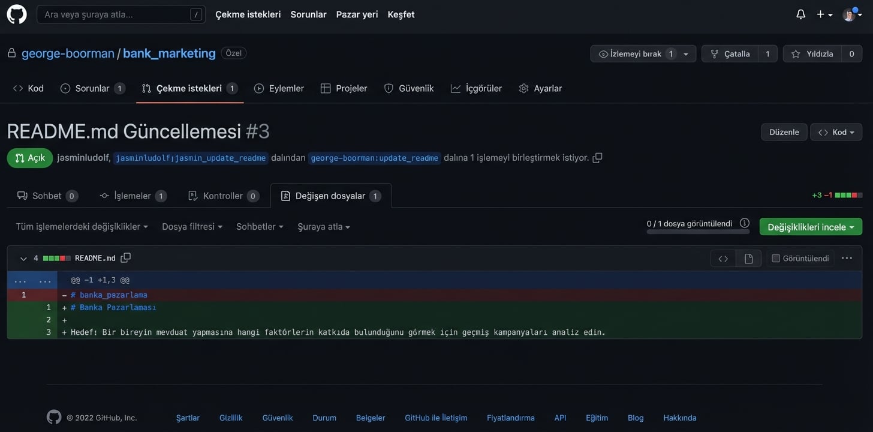Open the jasmin_update_readme branch link
This screenshot has width=873, height=432.
tap(191, 158)
